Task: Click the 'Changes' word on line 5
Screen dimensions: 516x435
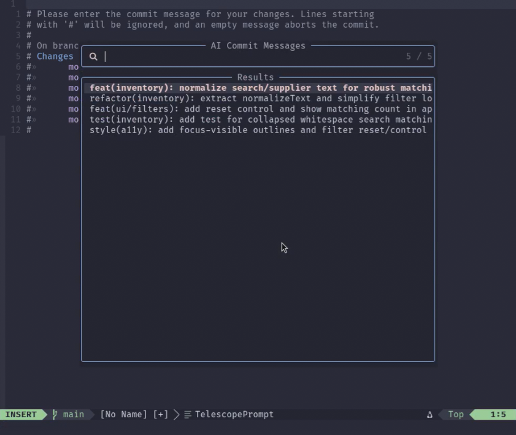Action: click(x=55, y=56)
